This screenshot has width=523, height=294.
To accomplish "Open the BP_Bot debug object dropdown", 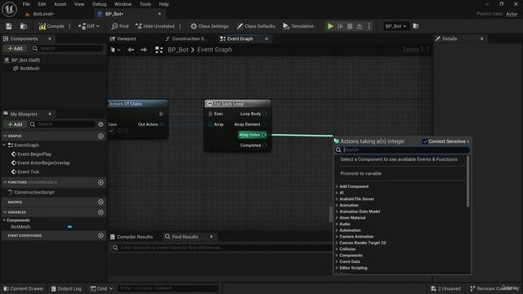I will (x=396, y=26).
